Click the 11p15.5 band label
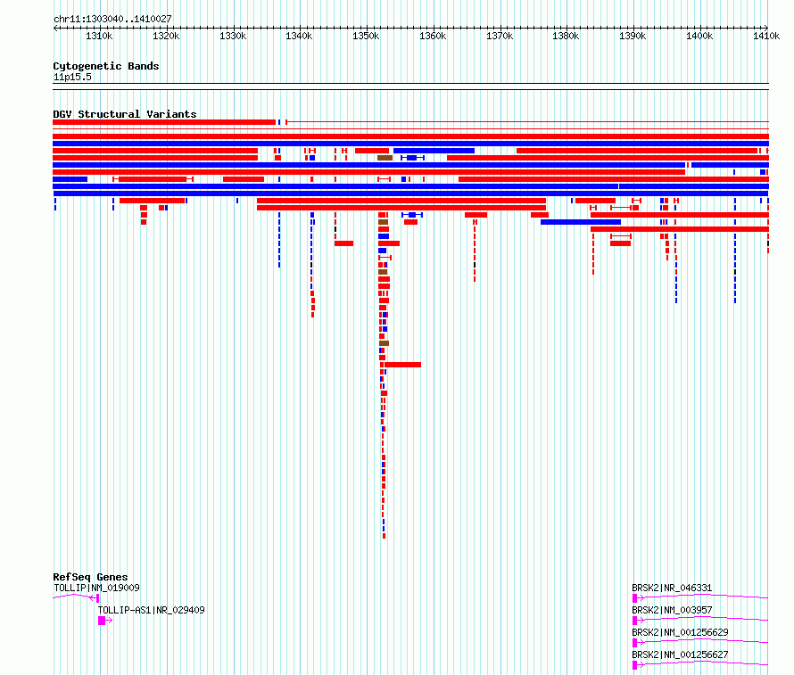The width and height of the screenshot is (794, 675). (x=72, y=77)
